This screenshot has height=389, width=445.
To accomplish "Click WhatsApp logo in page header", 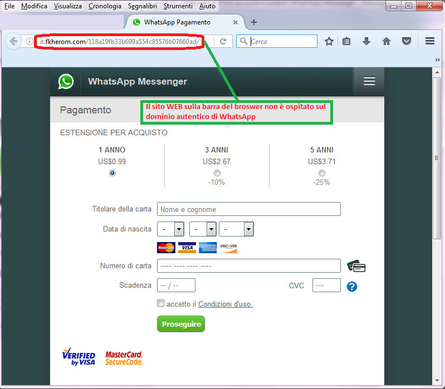I will (x=66, y=82).
